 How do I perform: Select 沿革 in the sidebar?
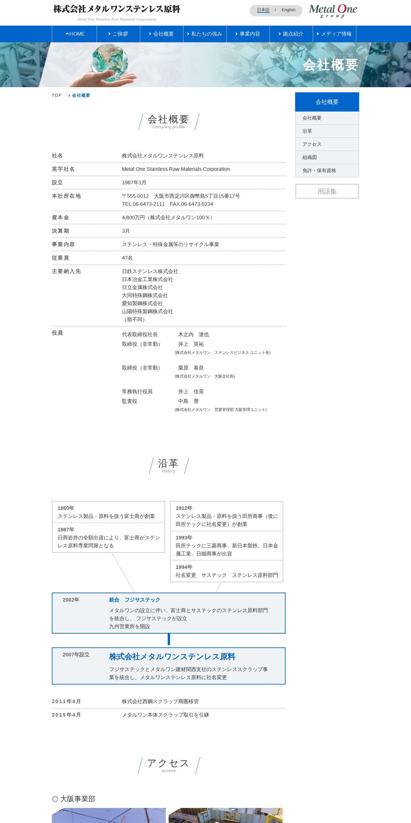click(327, 131)
